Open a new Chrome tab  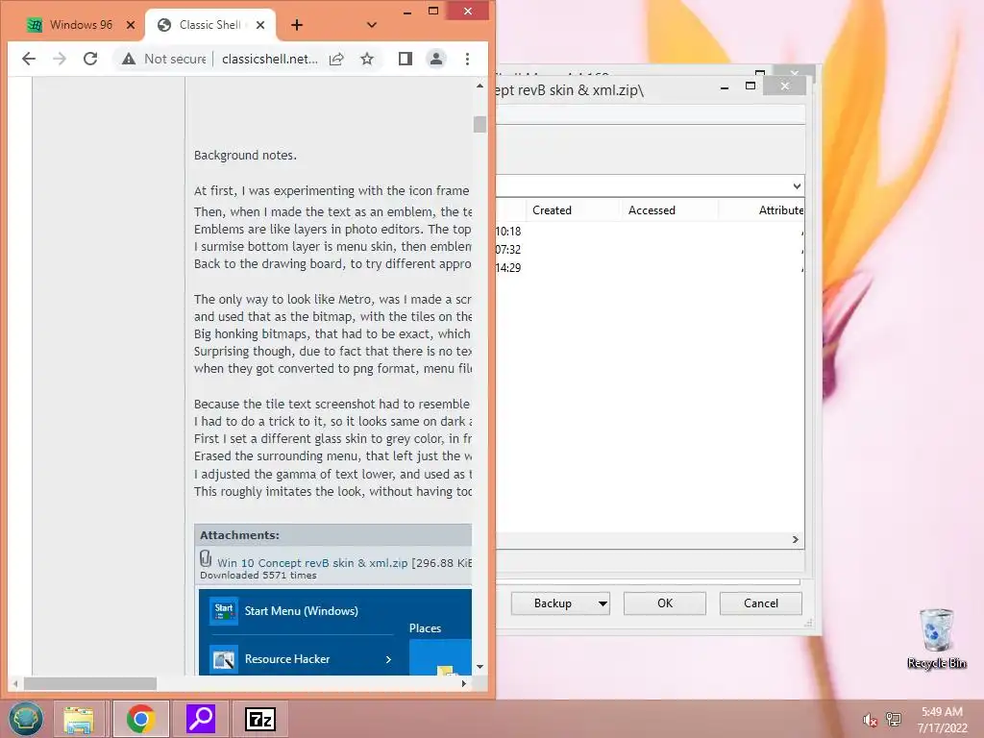coord(297,25)
